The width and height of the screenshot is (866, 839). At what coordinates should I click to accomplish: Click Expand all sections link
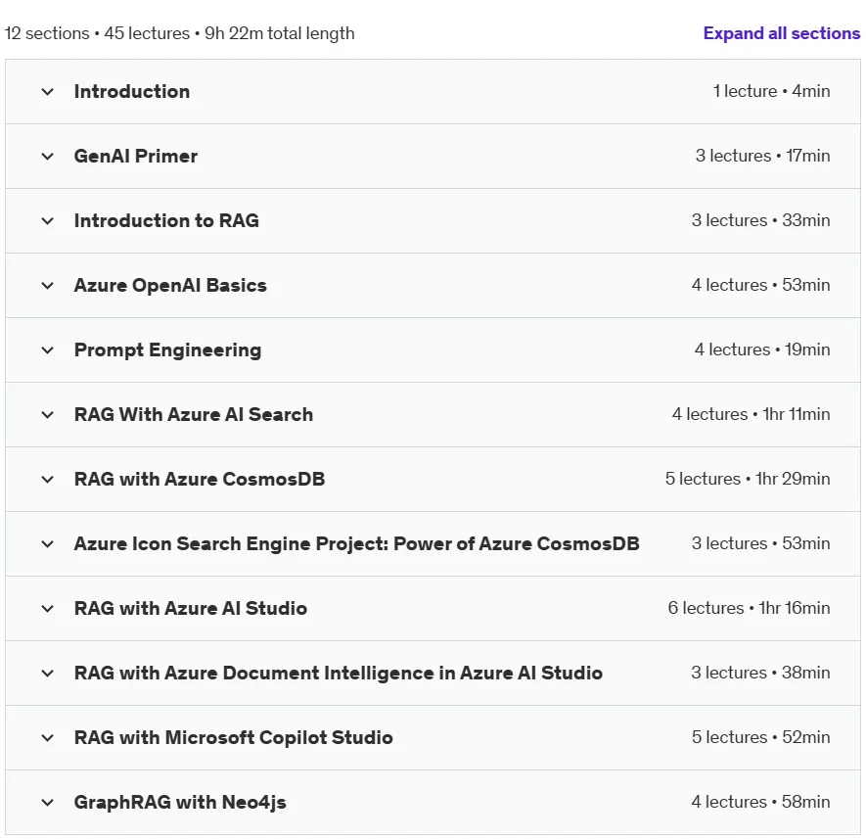[782, 33]
